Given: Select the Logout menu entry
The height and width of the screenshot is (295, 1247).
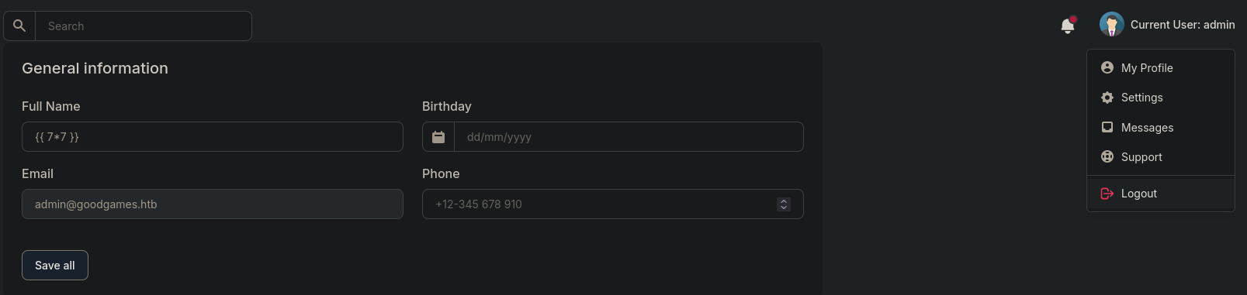Looking at the screenshot, I should tap(1161, 194).
